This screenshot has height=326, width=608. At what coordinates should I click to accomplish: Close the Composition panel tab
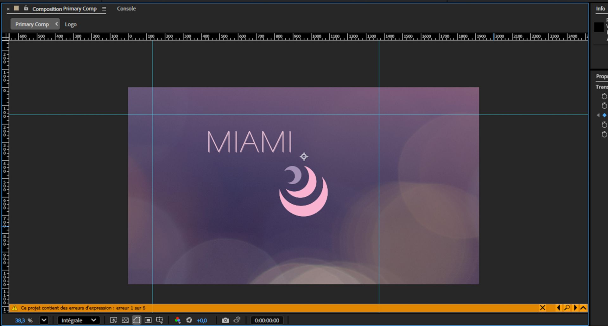point(8,9)
